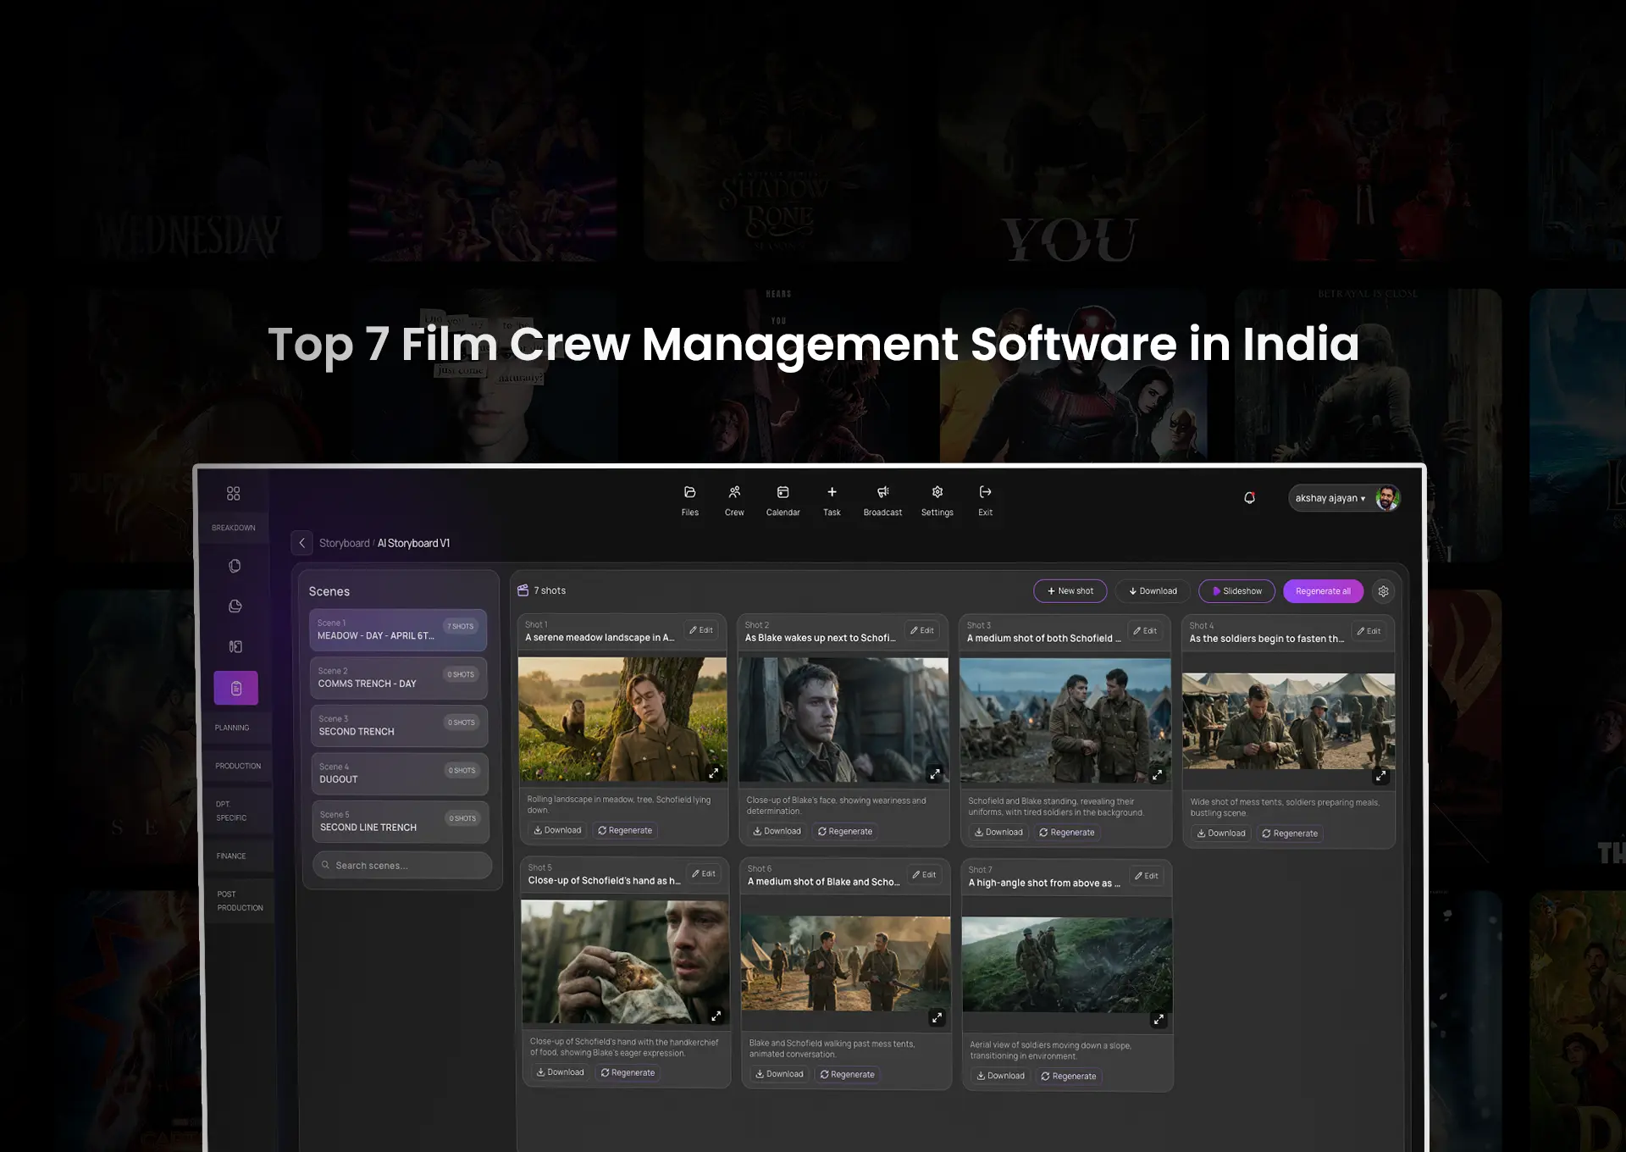Select Scene 5 SECOND LINE TRENCH
Viewport: 1626px width, 1152px height.
(x=401, y=822)
